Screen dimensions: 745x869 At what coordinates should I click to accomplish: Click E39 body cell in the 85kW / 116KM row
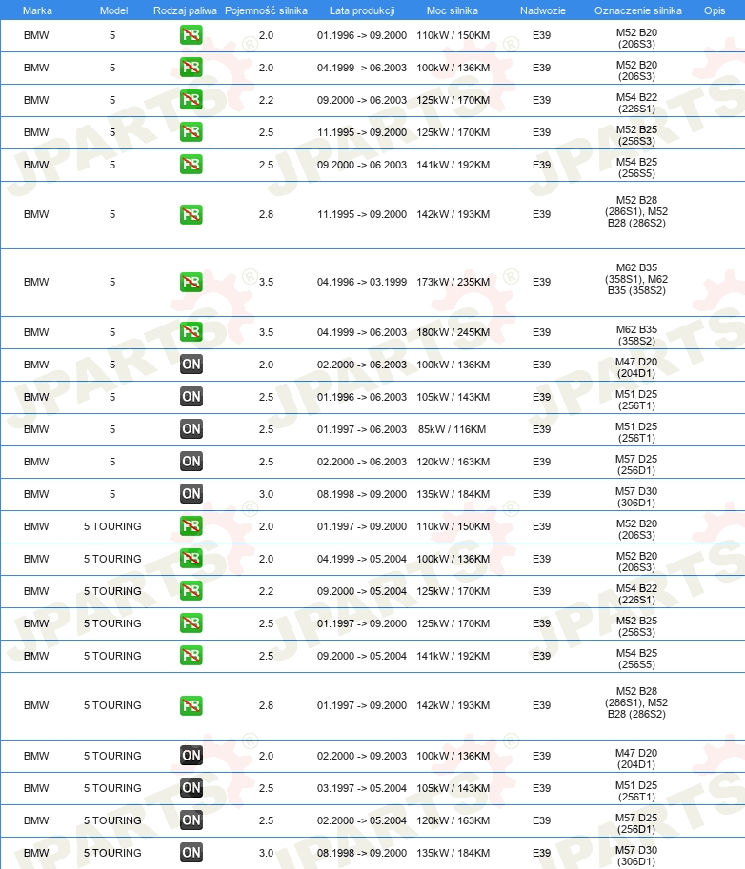click(541, 429)
